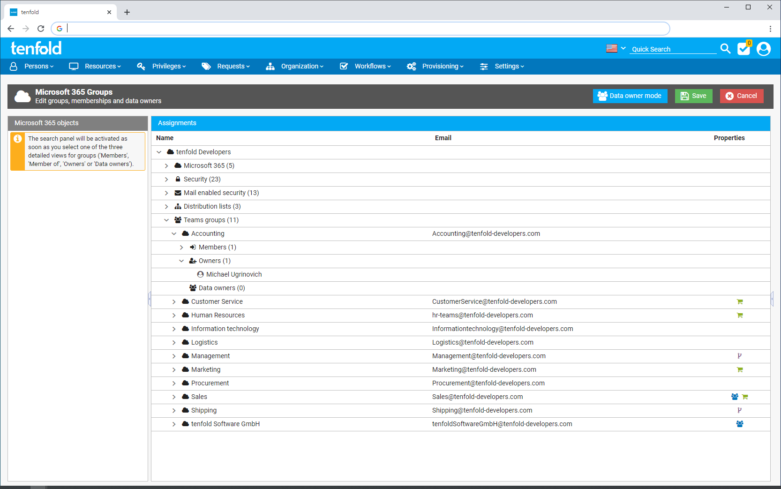Expand the Procurement group
The height and width of the screenshot is (489, 781).
(x=174, y=383)
